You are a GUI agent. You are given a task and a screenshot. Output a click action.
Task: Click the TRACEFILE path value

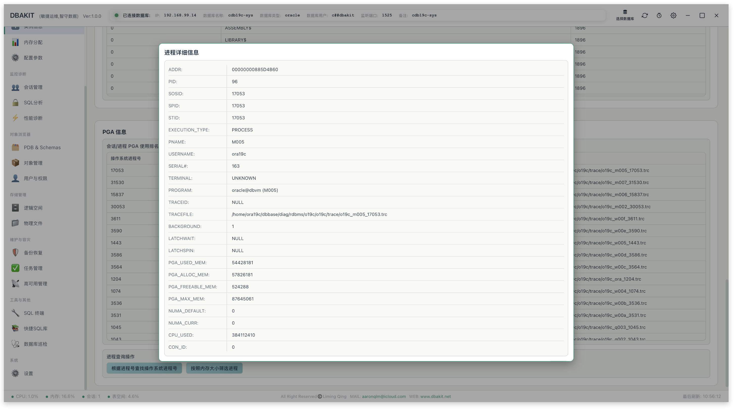[x=309, y=214]
